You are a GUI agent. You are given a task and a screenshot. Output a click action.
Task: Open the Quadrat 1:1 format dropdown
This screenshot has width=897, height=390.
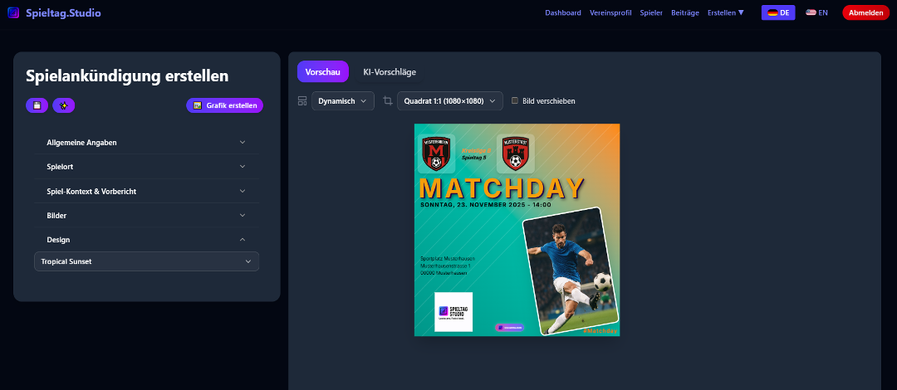click(x=449, y=100)
